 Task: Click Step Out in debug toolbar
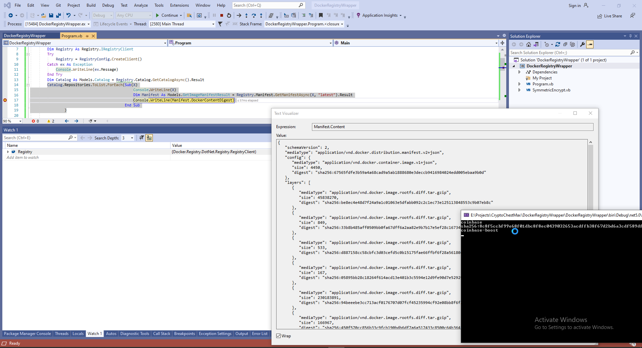coord(261,15)
